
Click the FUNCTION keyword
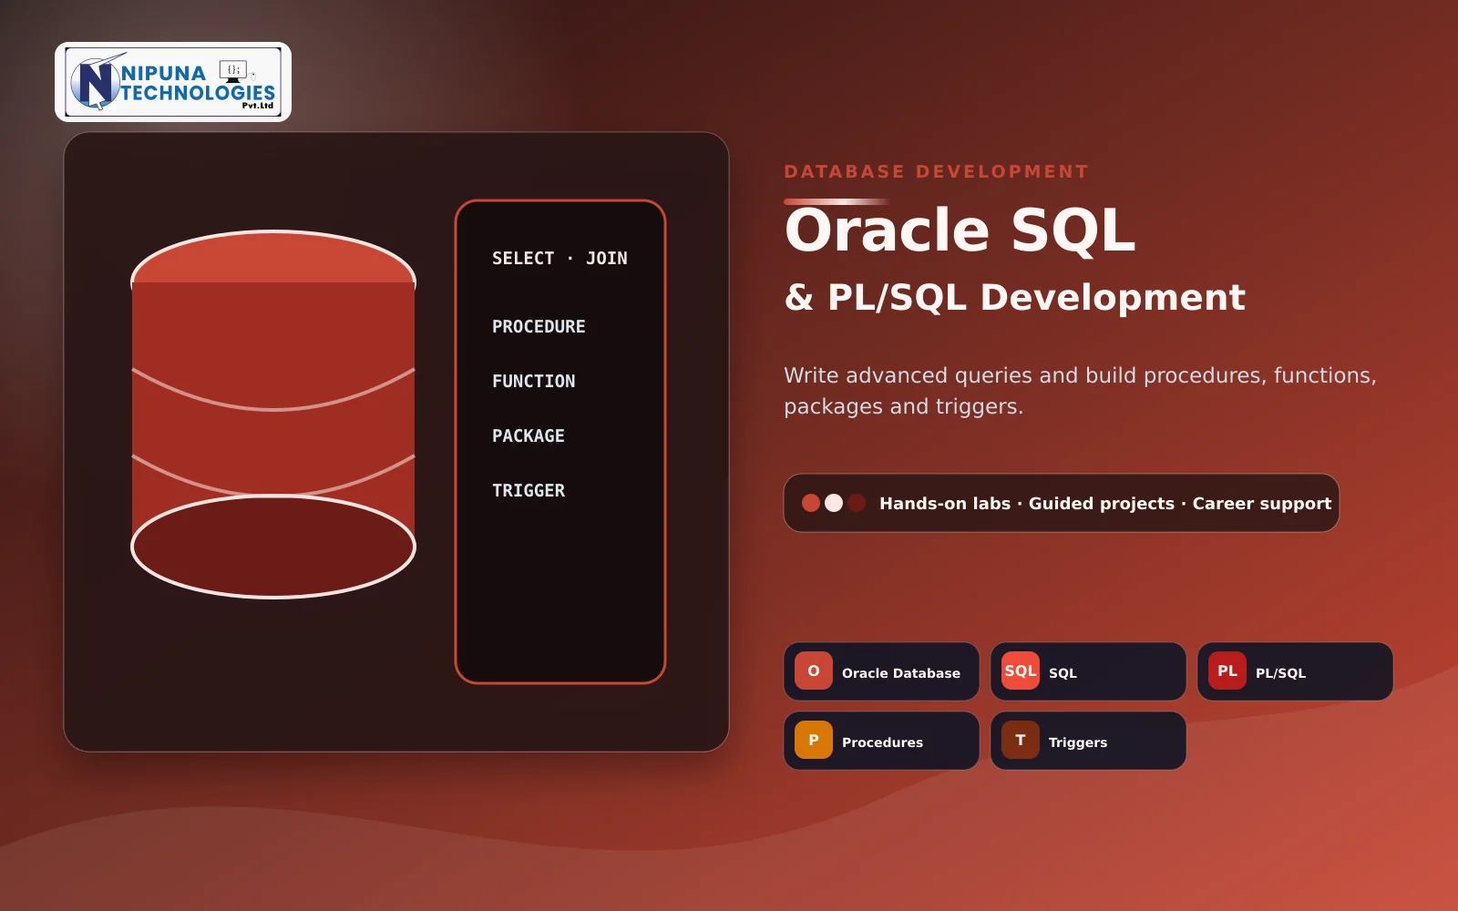[534, 381]
